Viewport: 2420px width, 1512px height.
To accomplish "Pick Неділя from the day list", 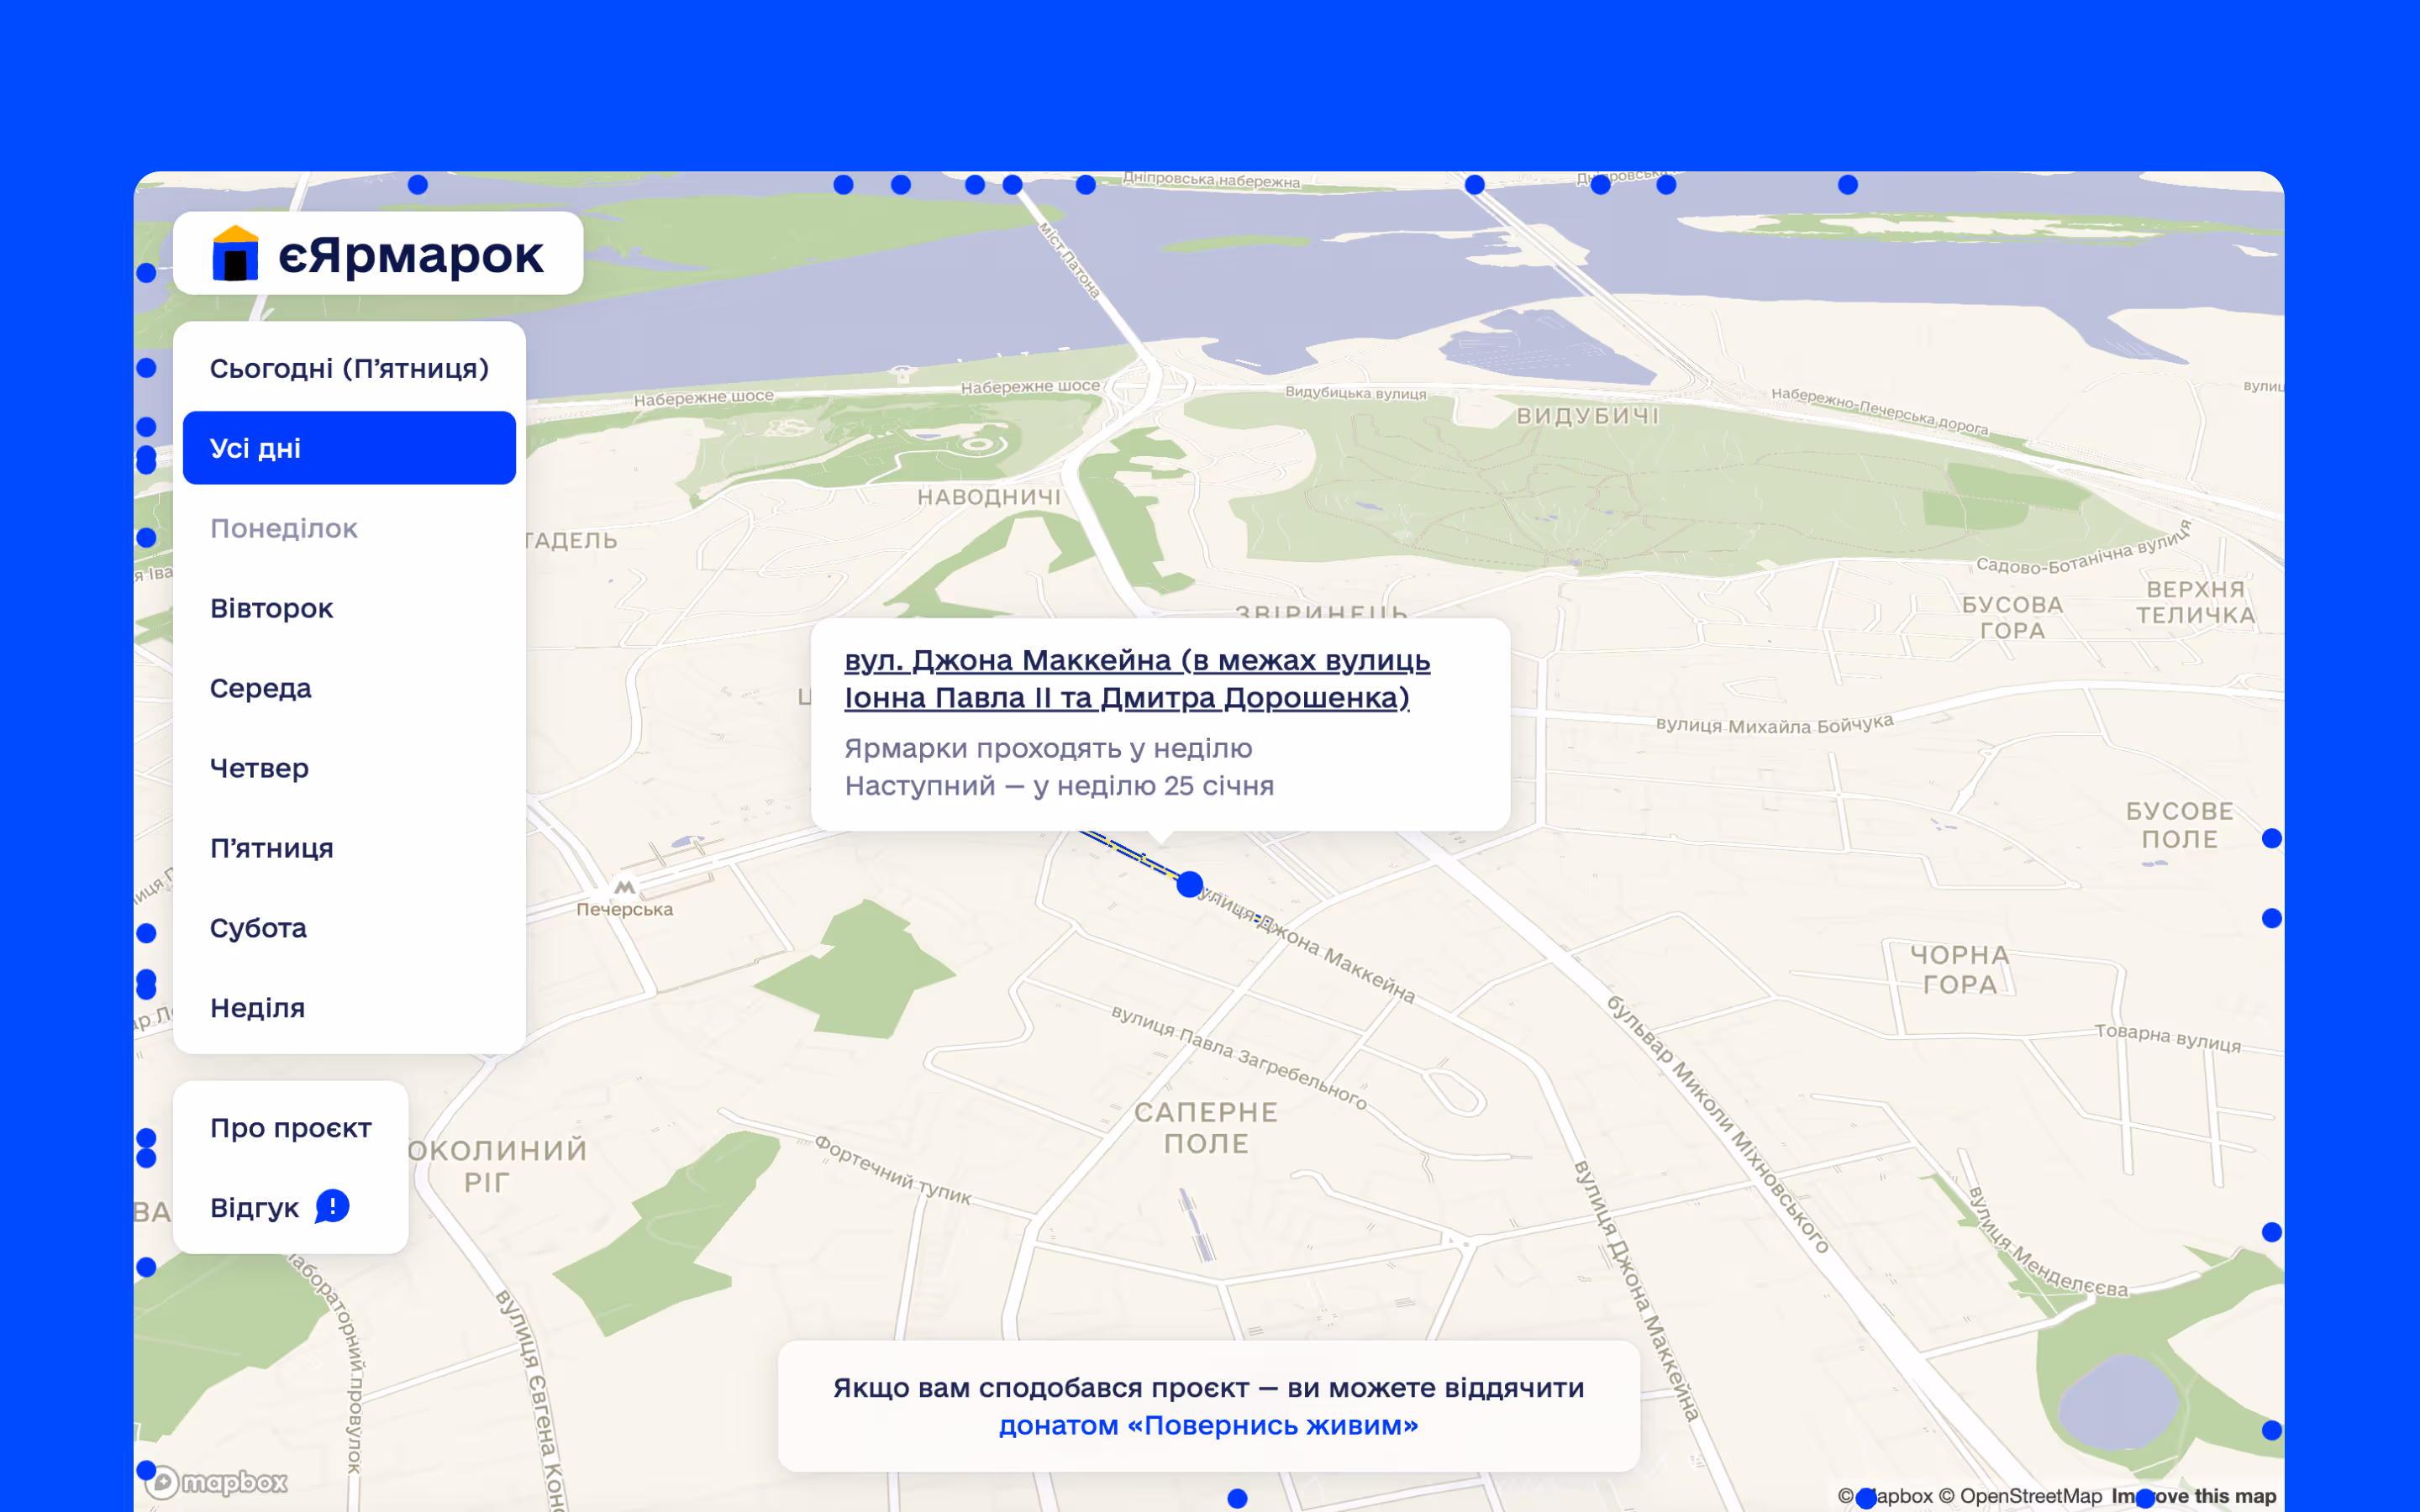I will [257, 1008].
